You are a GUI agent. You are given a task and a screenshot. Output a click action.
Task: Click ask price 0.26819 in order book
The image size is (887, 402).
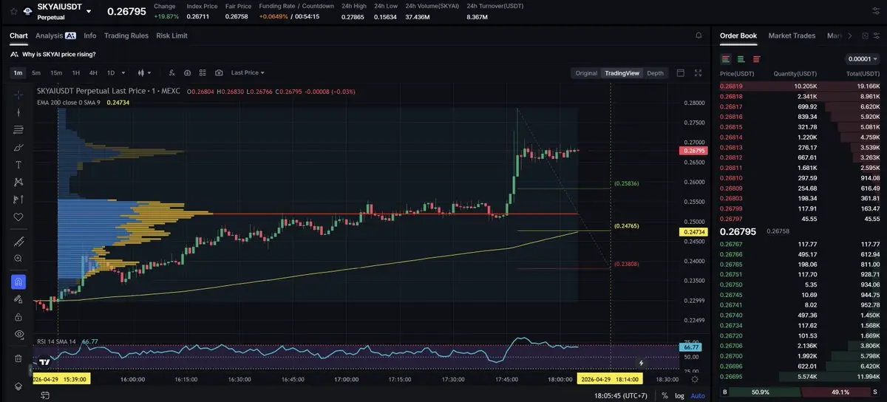pos(731,86)
